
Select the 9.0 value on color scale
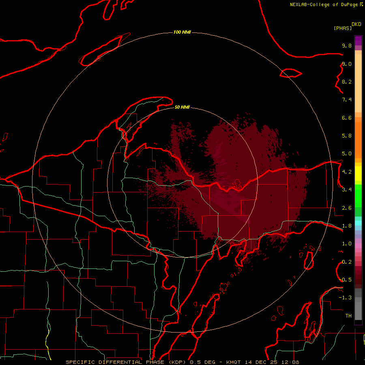click(x=347, y=64)
